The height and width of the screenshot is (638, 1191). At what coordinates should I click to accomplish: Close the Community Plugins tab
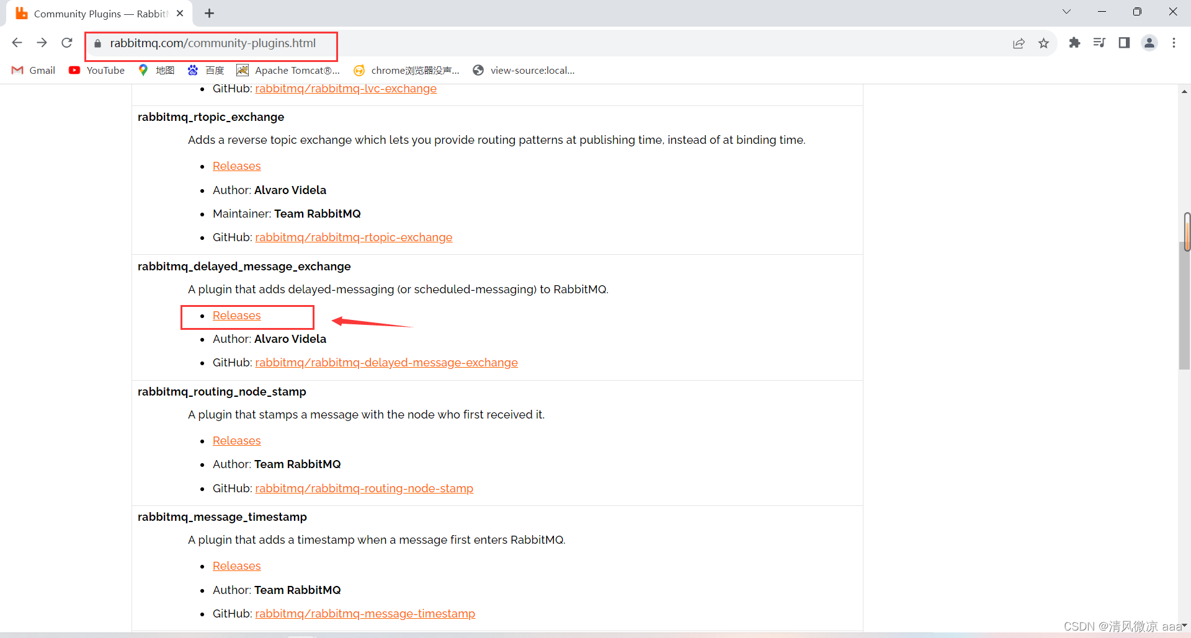tap(180, 13)
